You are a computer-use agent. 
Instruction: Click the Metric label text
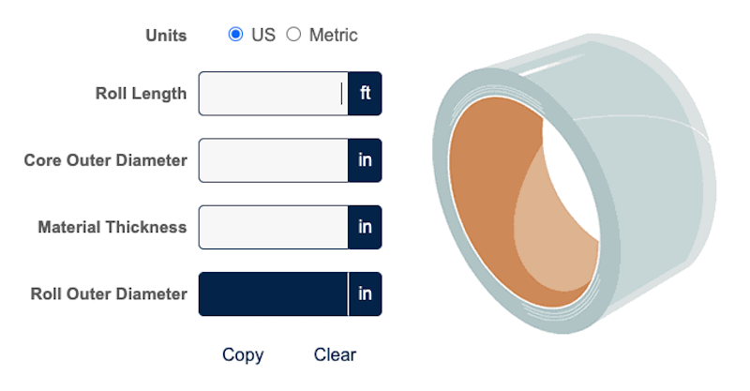(x=334, y=35)
